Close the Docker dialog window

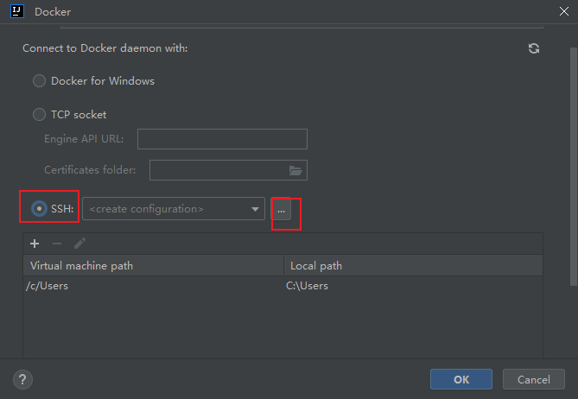[563, 11]
